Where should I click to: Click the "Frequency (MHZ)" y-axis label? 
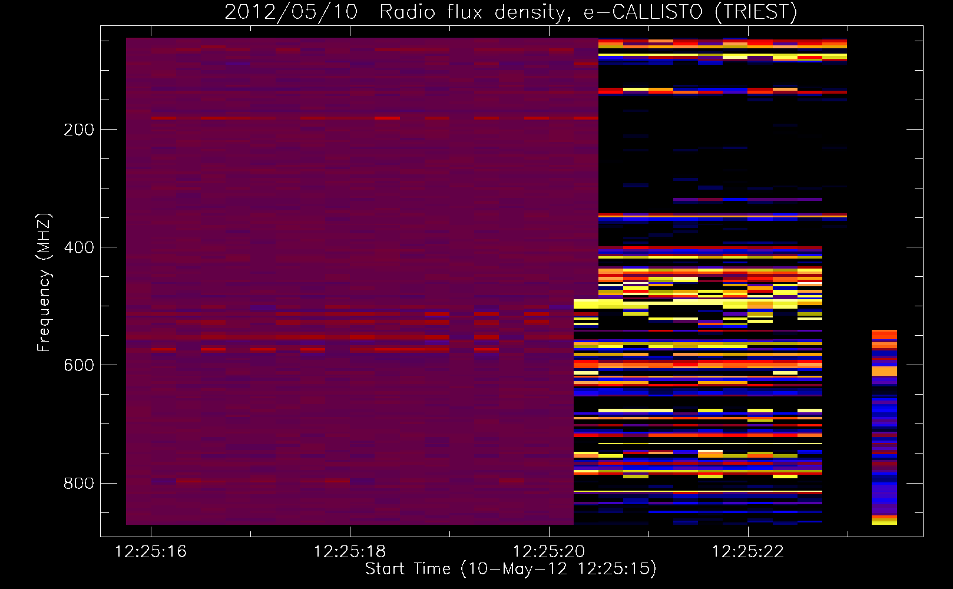click(x=44, y=283)
